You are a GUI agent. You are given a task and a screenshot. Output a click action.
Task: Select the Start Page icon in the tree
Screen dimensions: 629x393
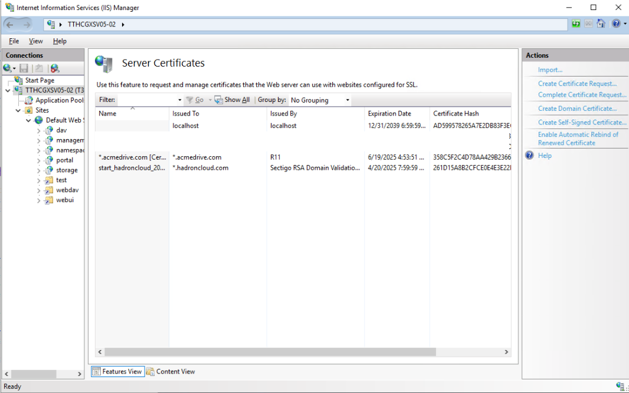tap(18, 80)
